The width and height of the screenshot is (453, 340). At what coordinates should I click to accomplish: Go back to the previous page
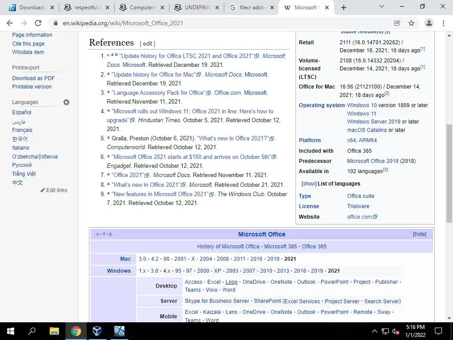pos(10,23)
